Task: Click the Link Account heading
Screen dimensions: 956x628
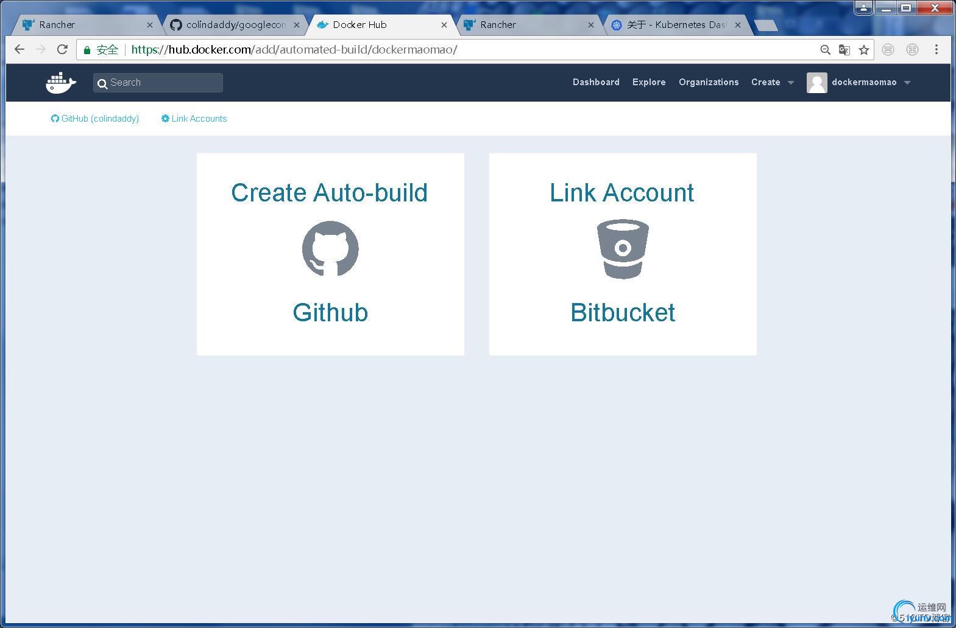Action: click(622, 192)
